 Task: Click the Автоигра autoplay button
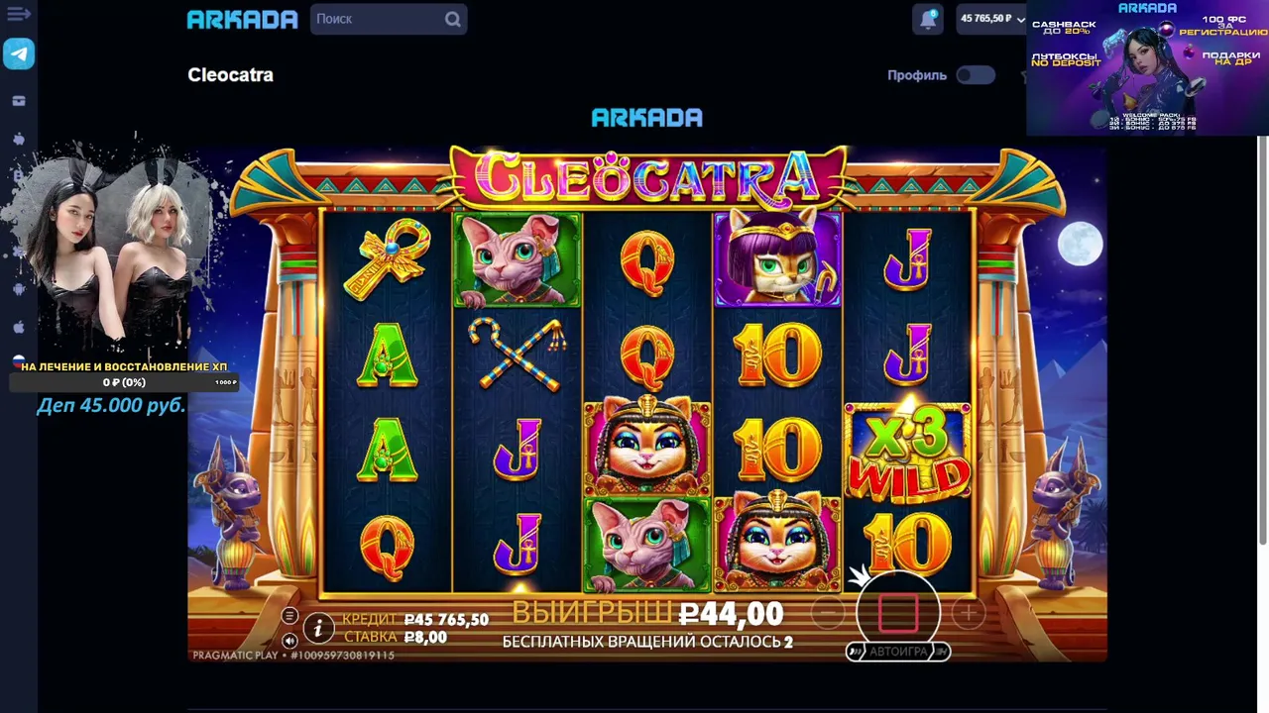click(x=898, y=652)
